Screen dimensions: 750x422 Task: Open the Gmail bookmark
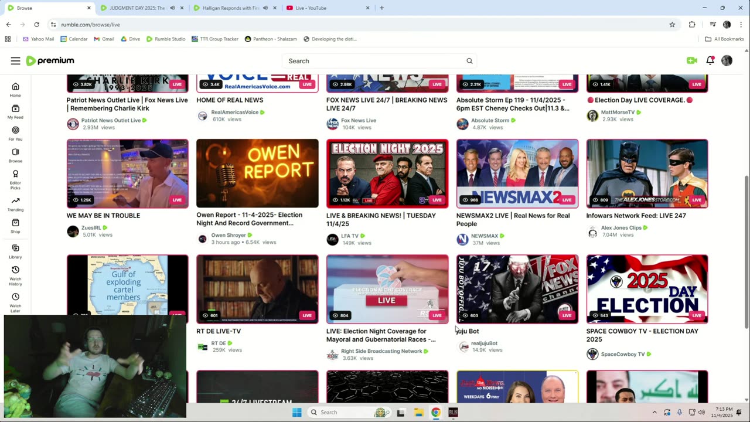(104, 39)
